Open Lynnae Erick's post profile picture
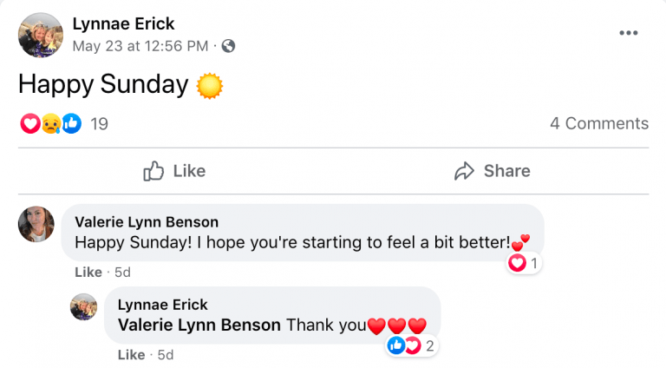This screenshot has height=368, width=666. (x=41, y=35)
